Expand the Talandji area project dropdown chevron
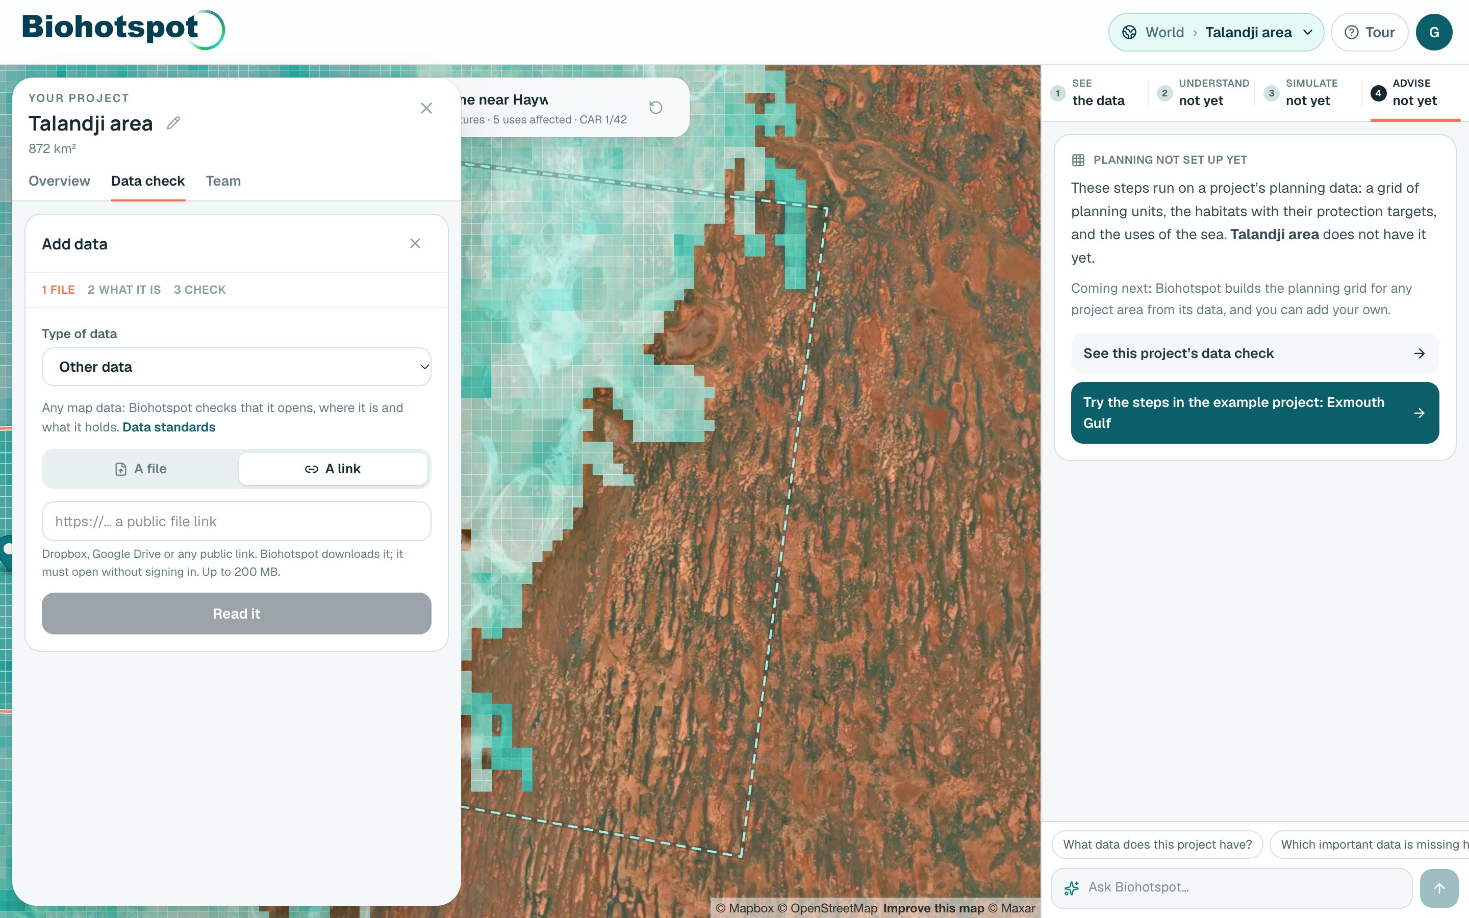 click(1307, 32)
